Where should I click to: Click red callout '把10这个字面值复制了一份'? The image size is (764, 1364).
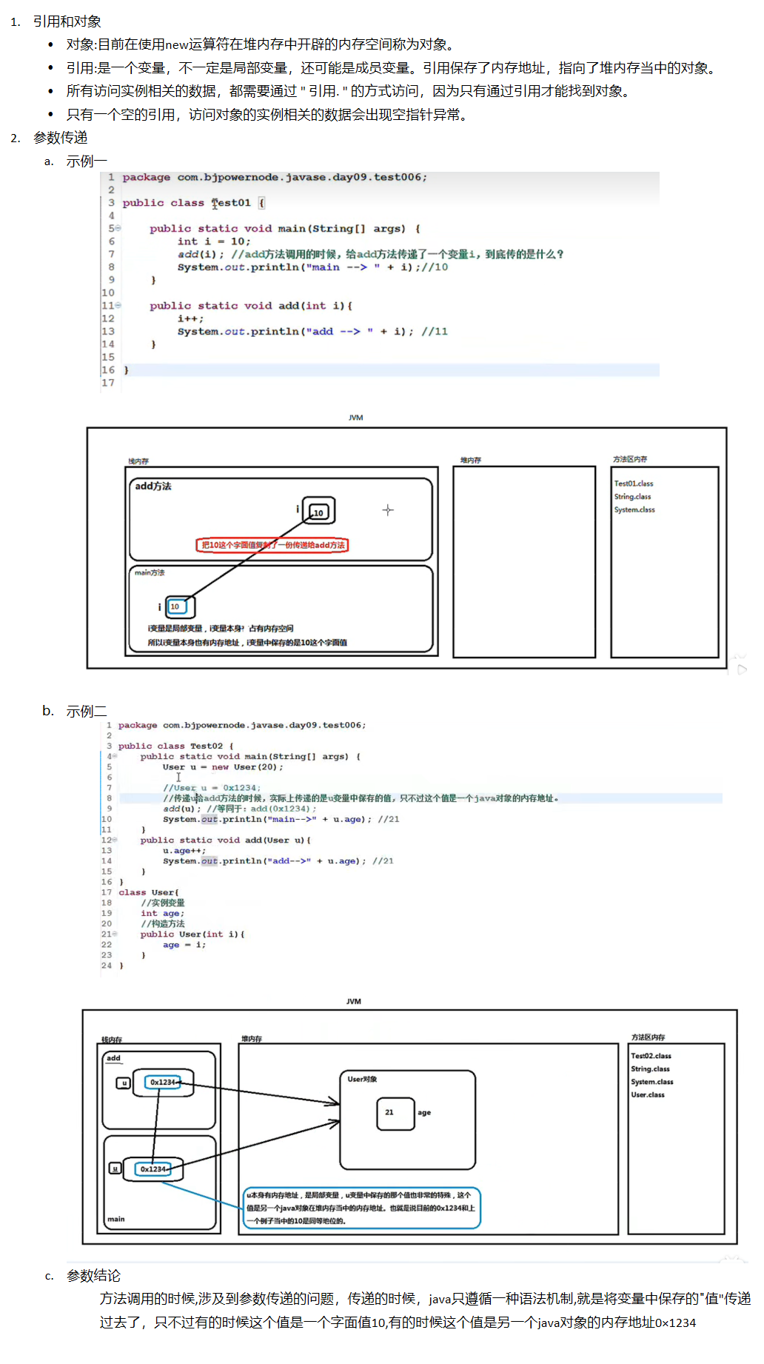(x=272, y=545)
